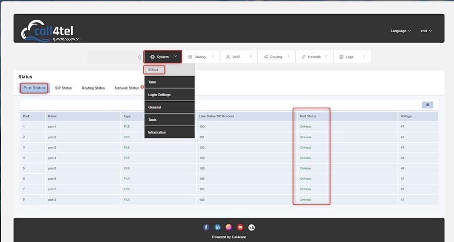Click the LinkedIn icon in footer
Screen dimensions: 454x242
[217, 227]
